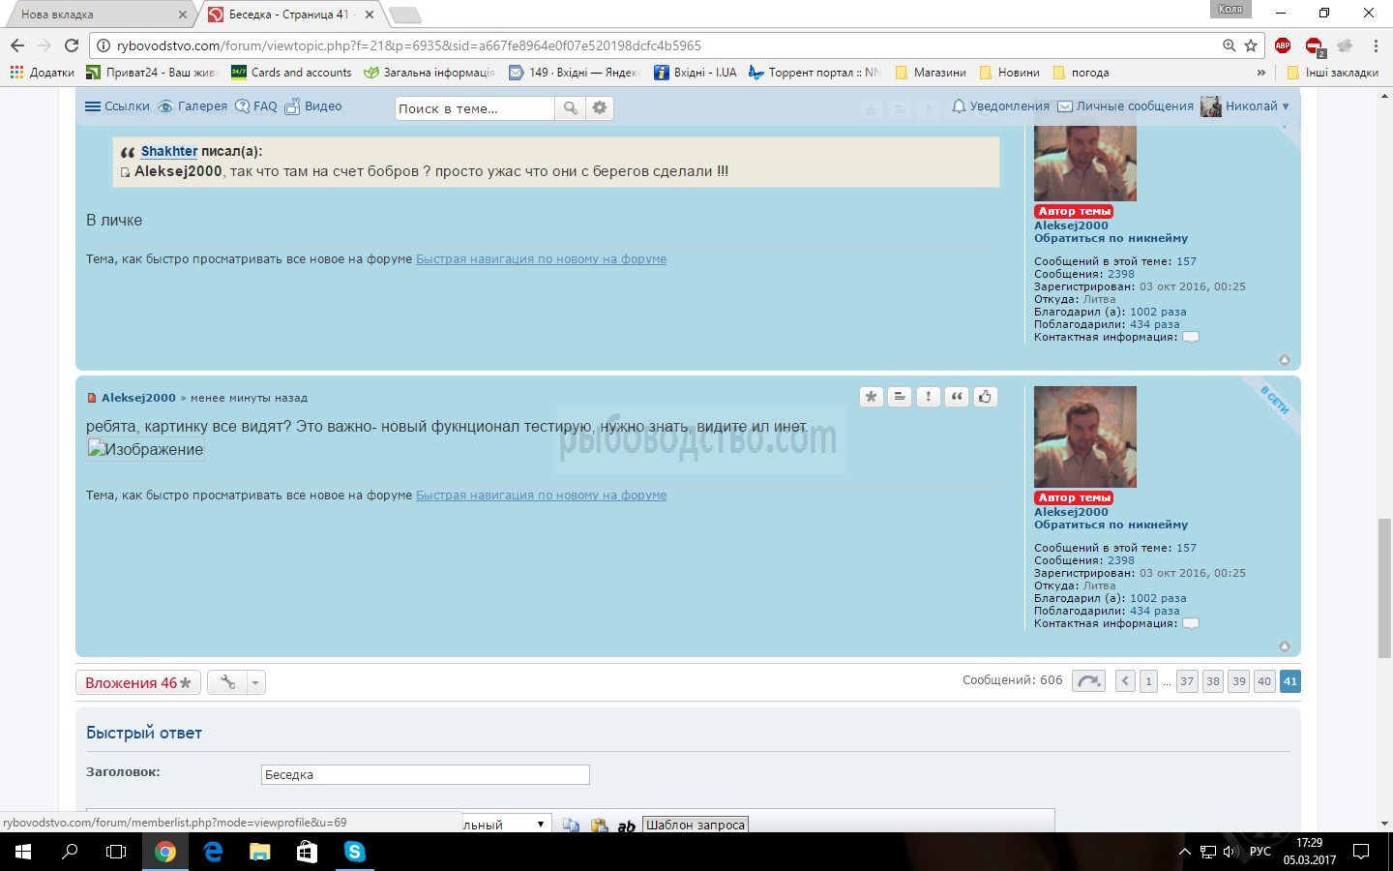Go to page 40 of the topic
This screenshot has width=1393, height=871.
click(x=1263, y=681)
